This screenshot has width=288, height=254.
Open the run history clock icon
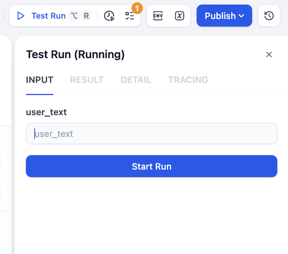(109, 16)
